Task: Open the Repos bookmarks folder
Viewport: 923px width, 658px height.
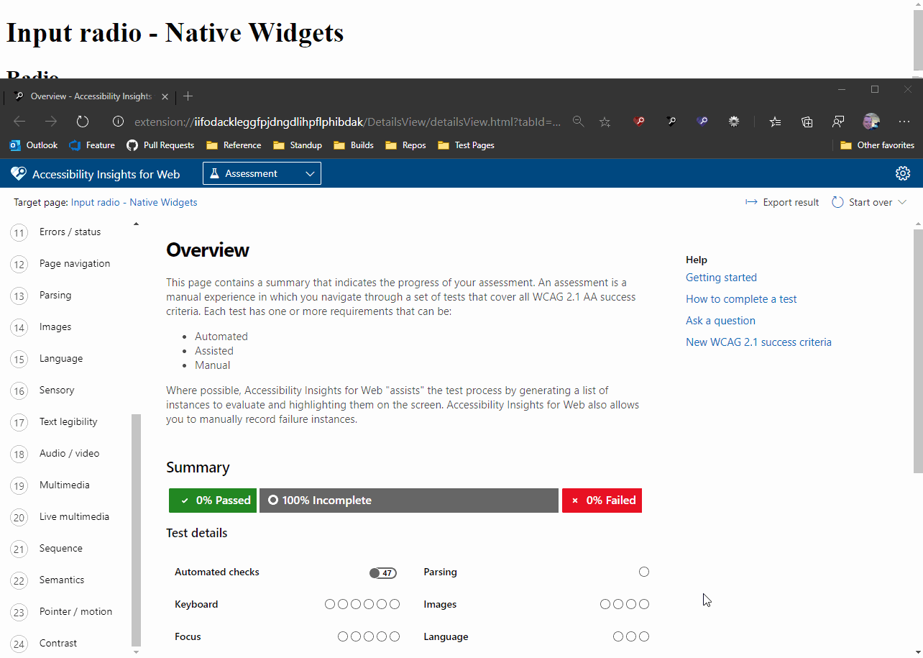Action: pos(405,145)
